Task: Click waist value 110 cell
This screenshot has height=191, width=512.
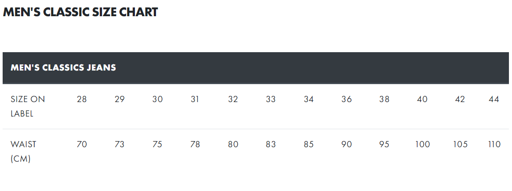Action: pyautogui.click(x=494, y=144)
